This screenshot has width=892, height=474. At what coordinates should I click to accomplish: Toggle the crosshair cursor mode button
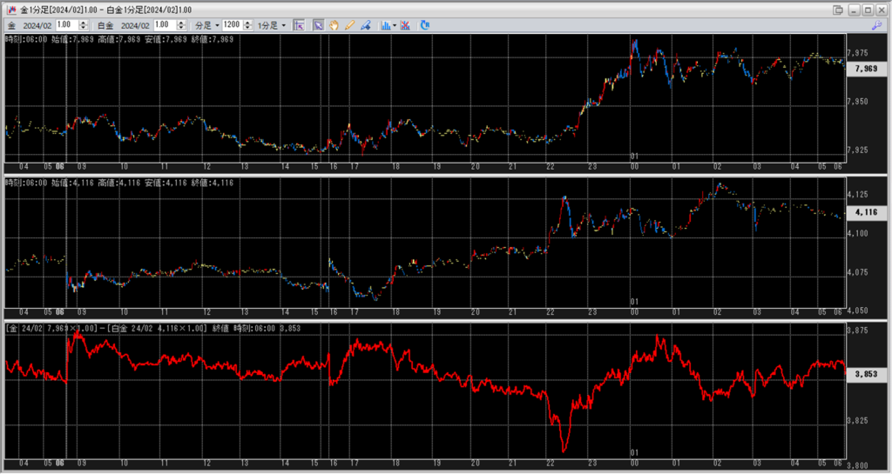coord(299,25)
